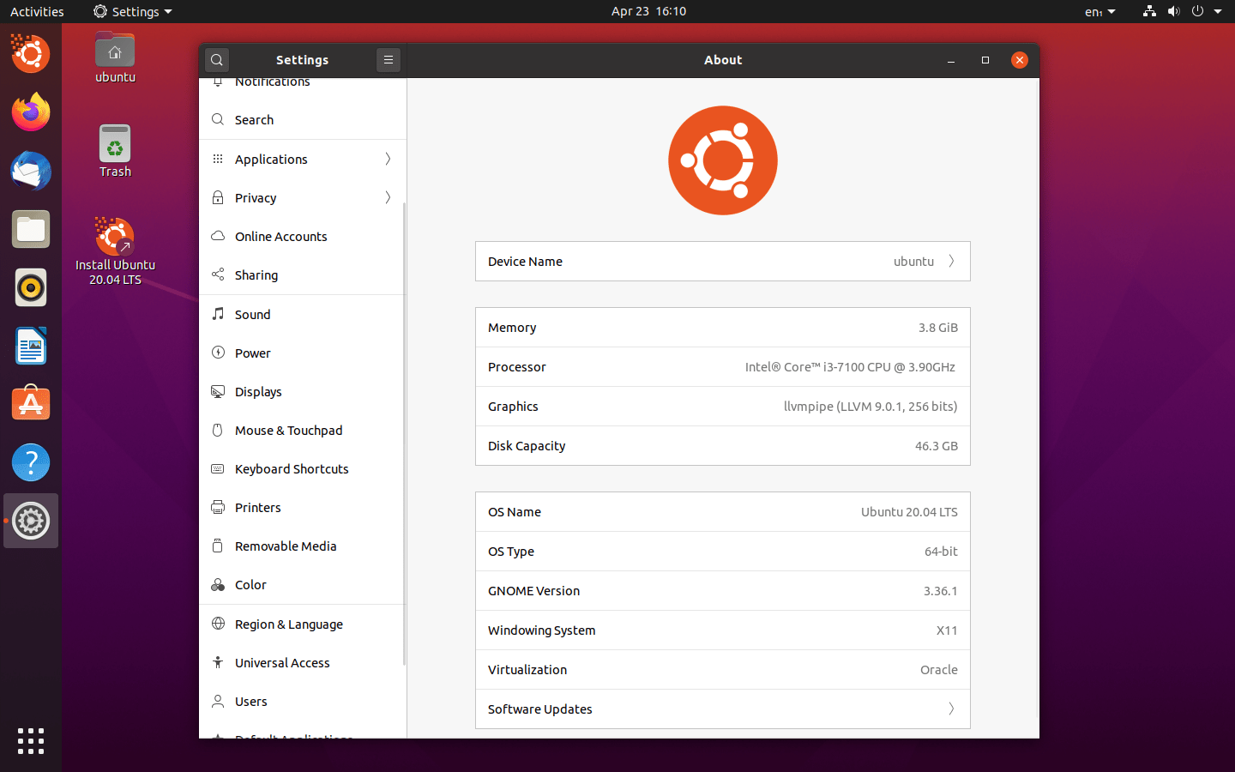
Task: Open the en input source dropdown
Action: [x=1100, y=11]
